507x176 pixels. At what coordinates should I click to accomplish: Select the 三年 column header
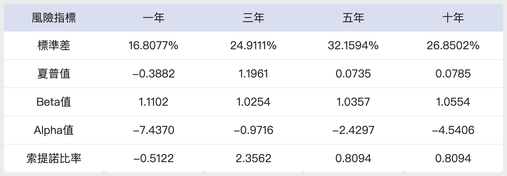point(253,18)
